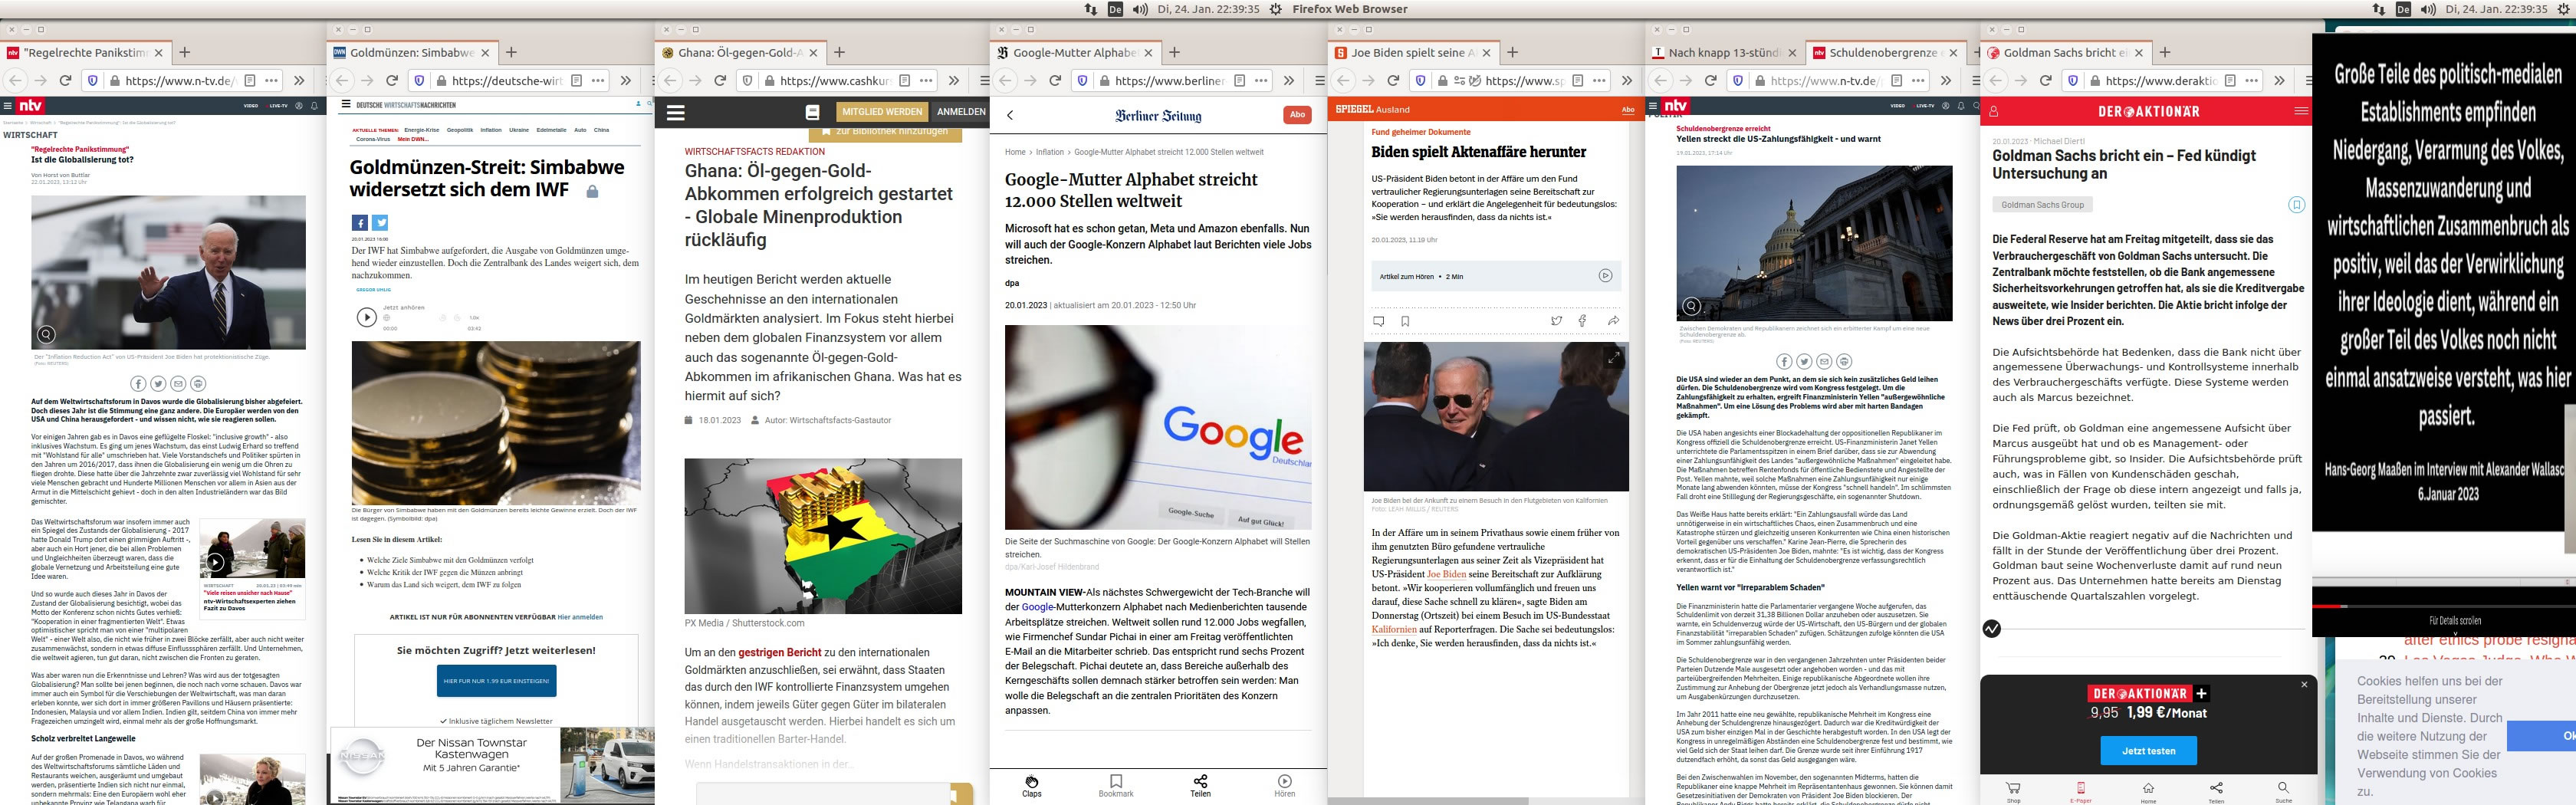Click 'Hier anmelden' link on DWN
The image size is (2576, 805).
pos(580,617)
